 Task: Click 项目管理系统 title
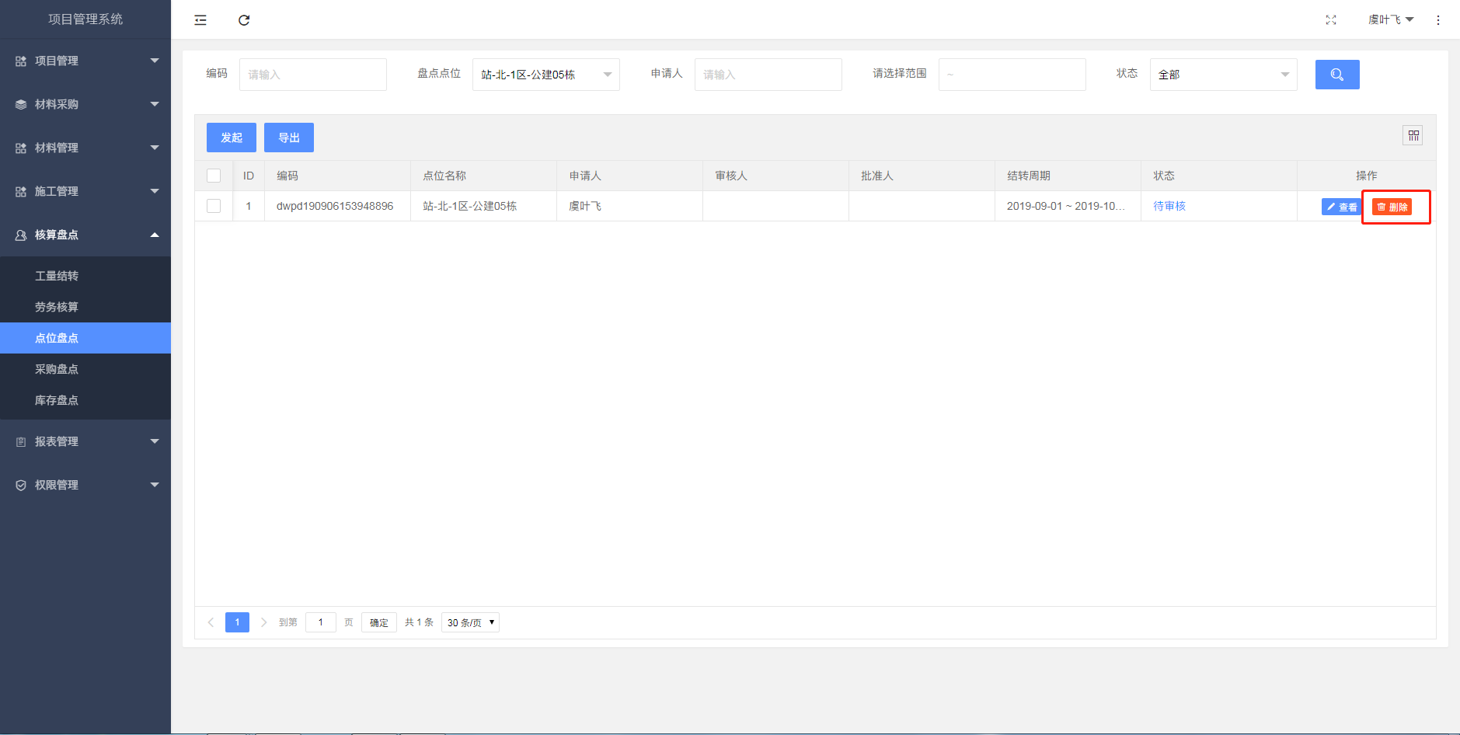(x=85, y=19)
